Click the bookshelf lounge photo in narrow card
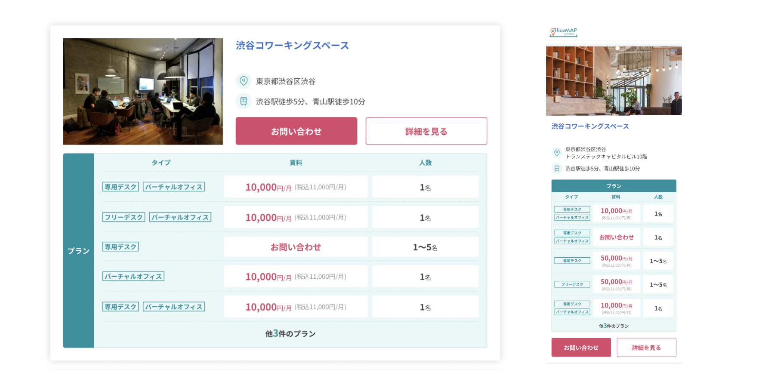Viewport: 759px width, 388px height. point(614,81)
